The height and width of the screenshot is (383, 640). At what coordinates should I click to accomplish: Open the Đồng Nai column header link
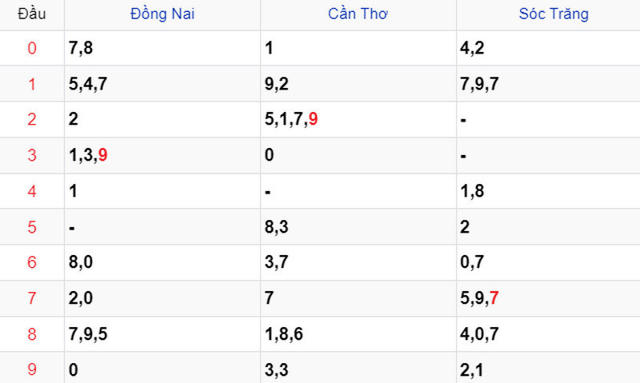point(162,14)
